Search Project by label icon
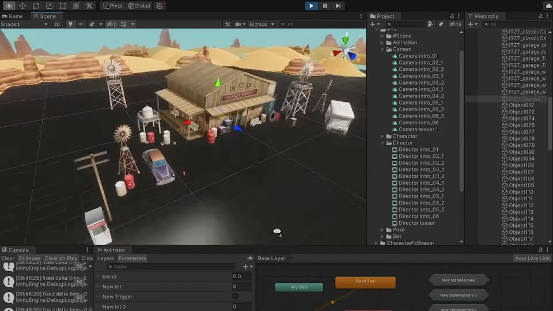The image size is (553, 311). (441, 24)
